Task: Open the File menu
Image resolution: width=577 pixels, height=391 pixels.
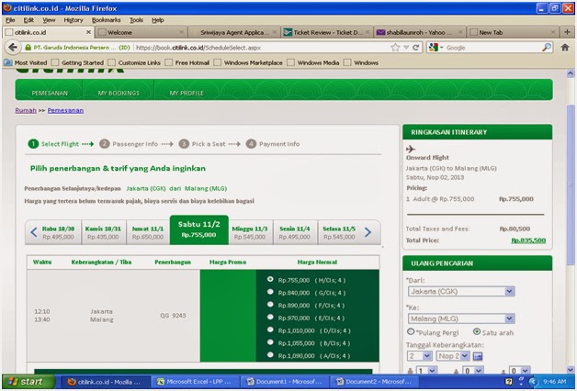Action: point(10,20)
